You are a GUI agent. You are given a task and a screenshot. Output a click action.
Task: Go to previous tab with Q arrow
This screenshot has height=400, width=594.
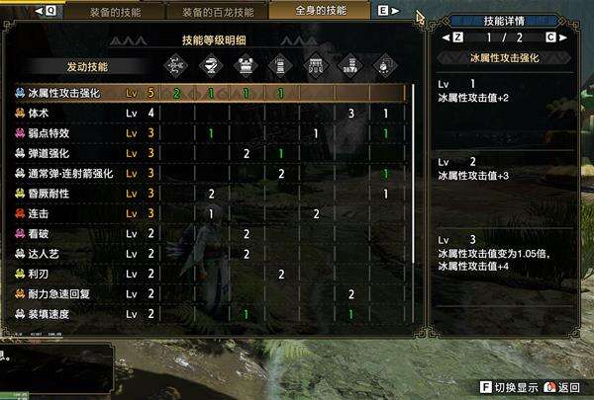[x=46, y=11]
